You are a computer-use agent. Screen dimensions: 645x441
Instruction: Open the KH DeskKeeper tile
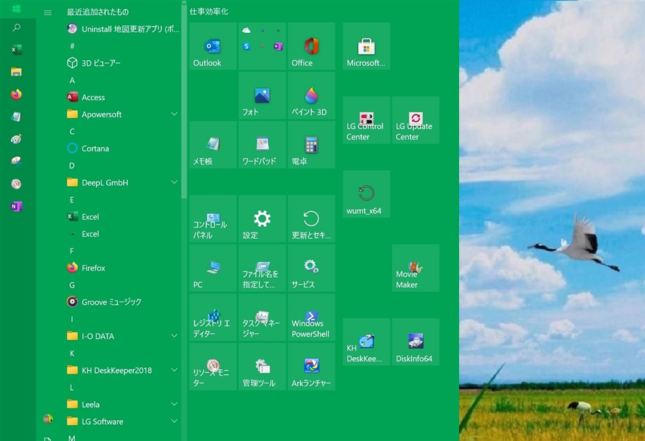[366, 342]
